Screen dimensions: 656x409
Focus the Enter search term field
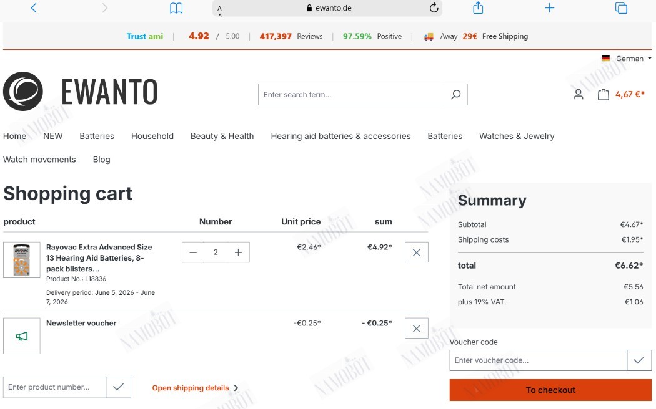point(354,94)
